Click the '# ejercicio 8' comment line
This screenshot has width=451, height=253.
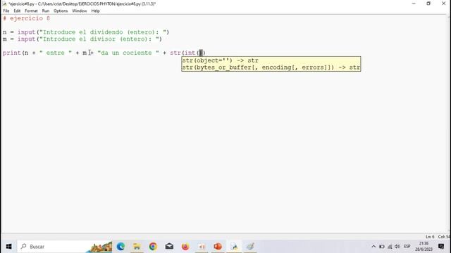tap(27, 18)
